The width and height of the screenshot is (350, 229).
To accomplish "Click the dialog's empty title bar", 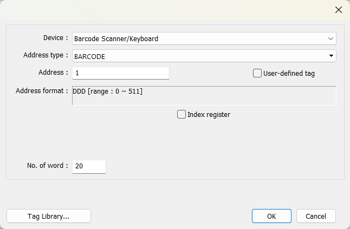I will (x=163, y=10).
